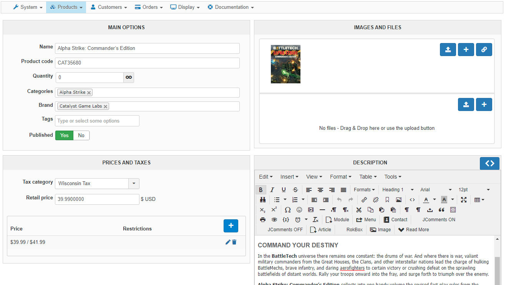506x285 pixels.
Task: Open the Display menu
Action: 185,7
